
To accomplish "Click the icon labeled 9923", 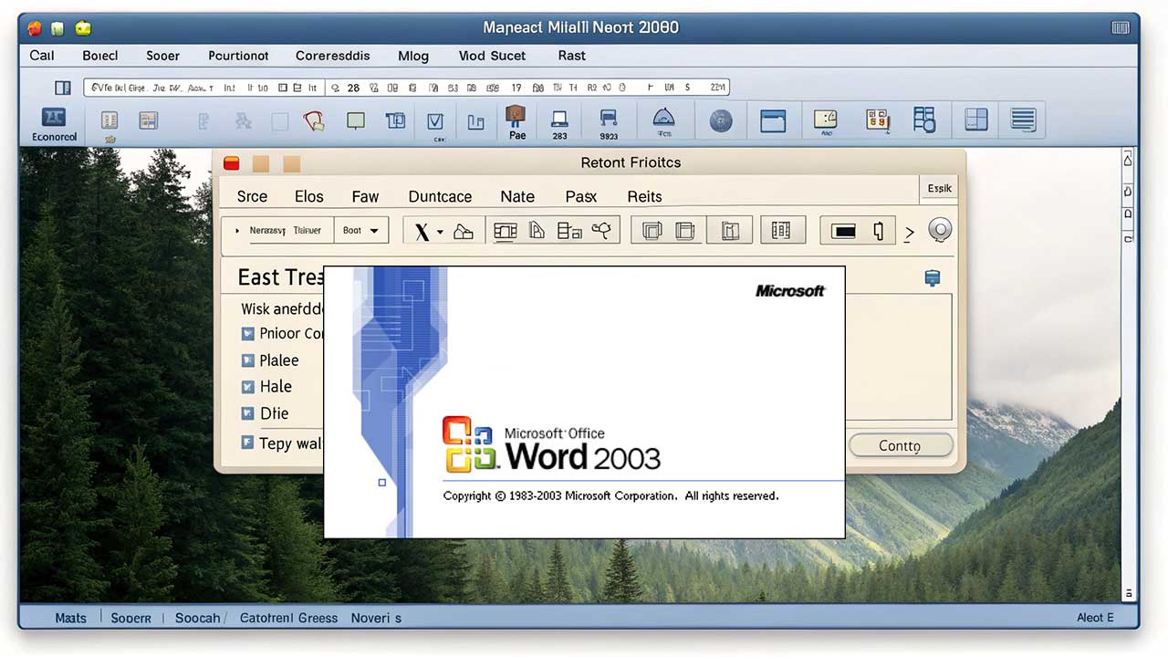I will (609, 119).
